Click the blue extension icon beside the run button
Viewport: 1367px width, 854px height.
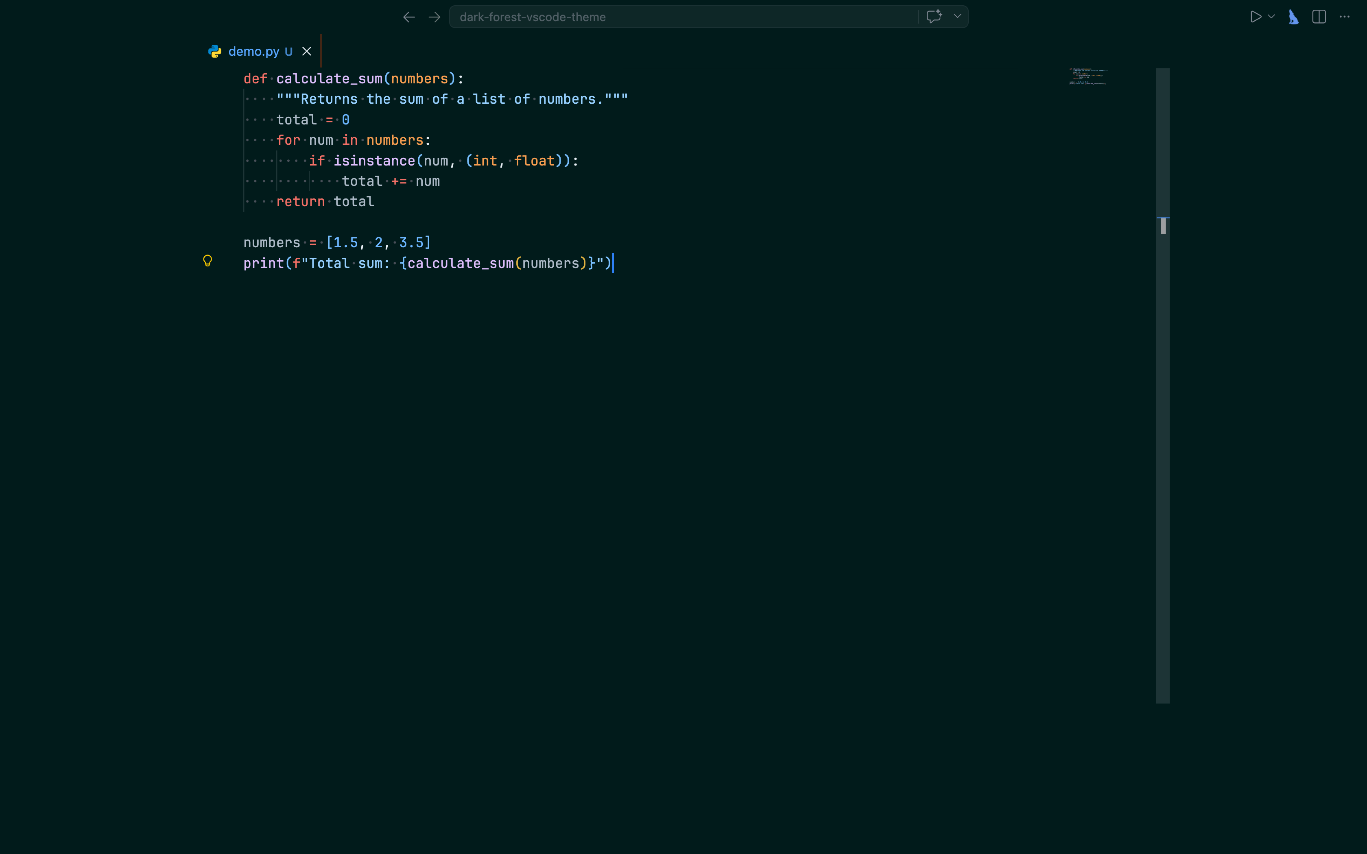click(1293, 17)
